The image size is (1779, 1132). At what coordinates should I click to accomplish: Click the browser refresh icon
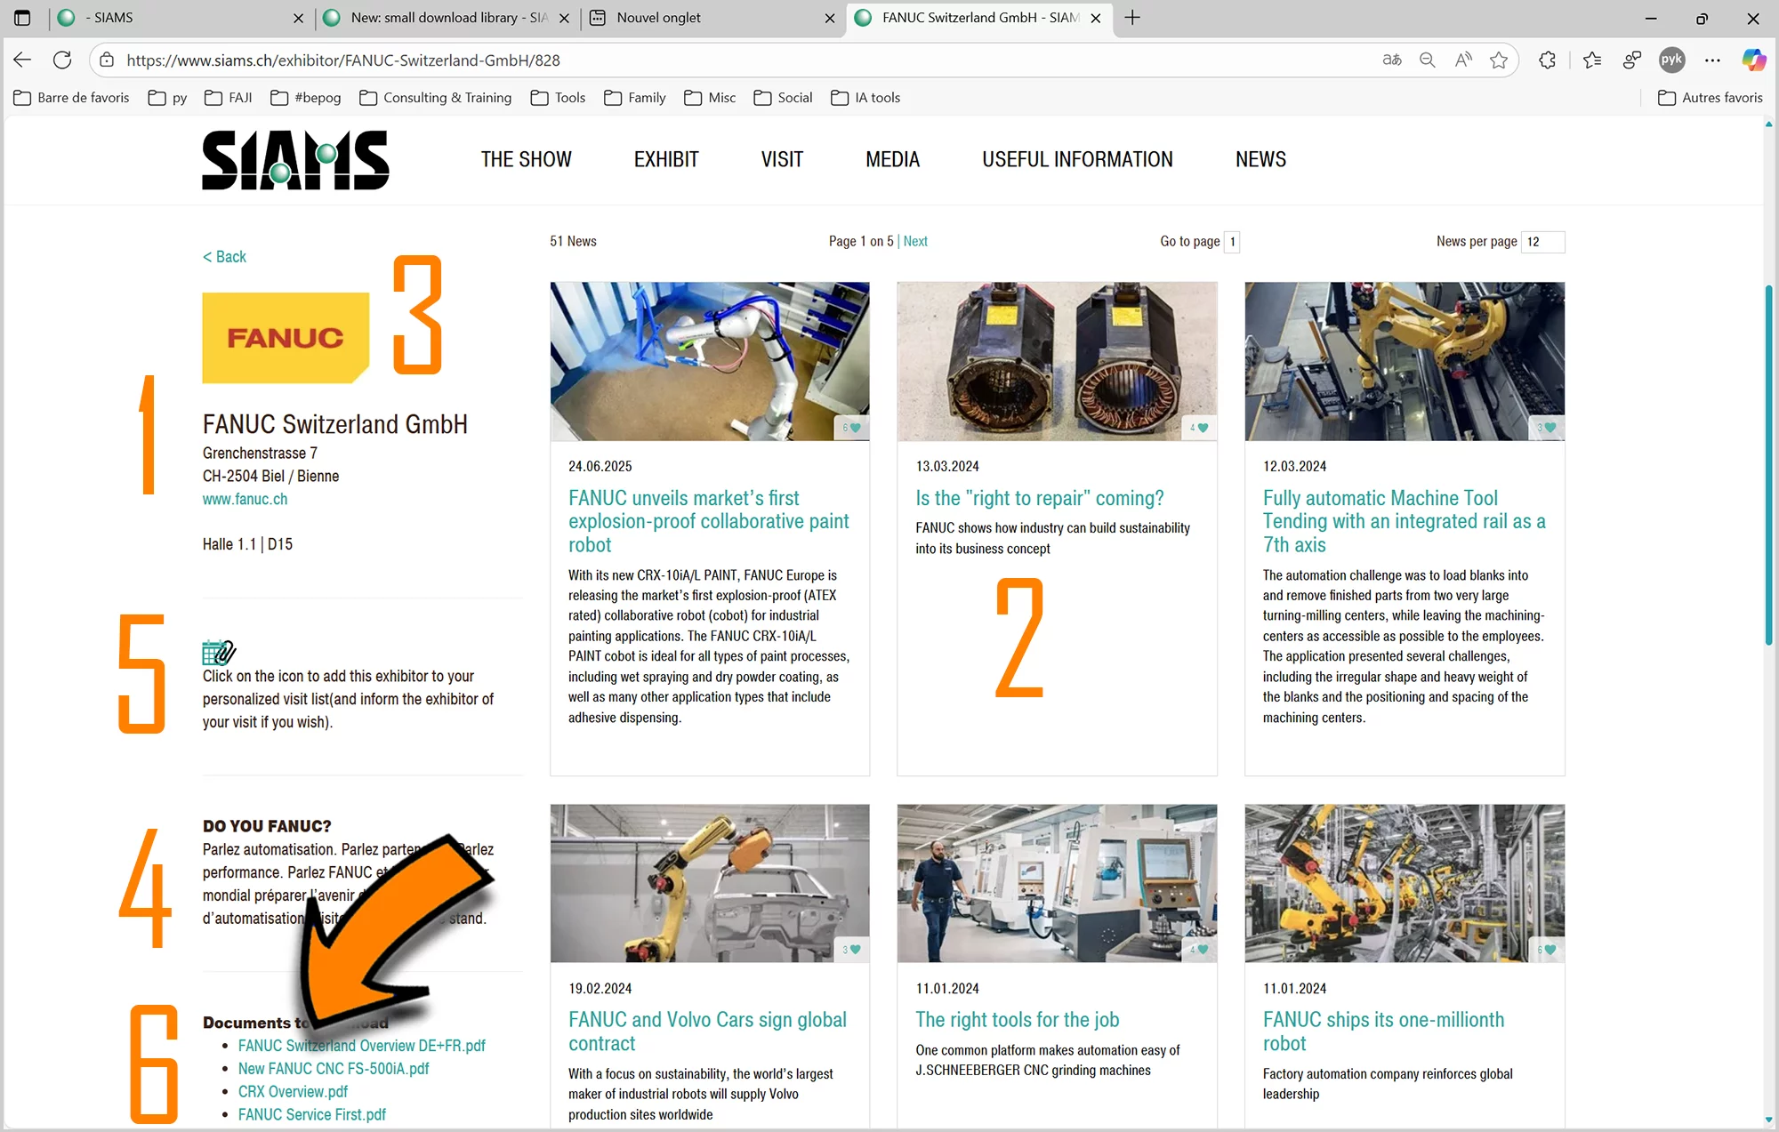[x=62, y=60]
